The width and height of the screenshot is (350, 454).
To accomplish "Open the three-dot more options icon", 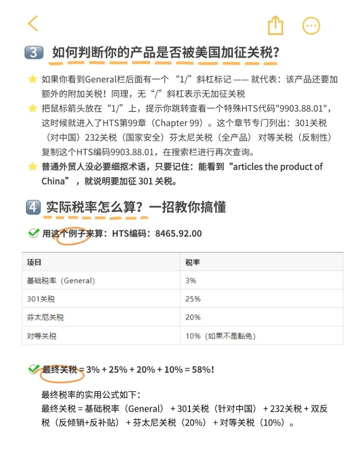I will pyautogui.click(x=311, y=26).
